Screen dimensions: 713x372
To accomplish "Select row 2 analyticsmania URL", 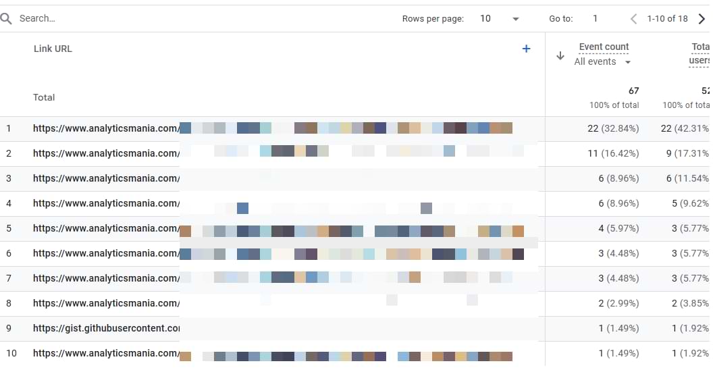I will pyautogui.click(x=106, y=153).
